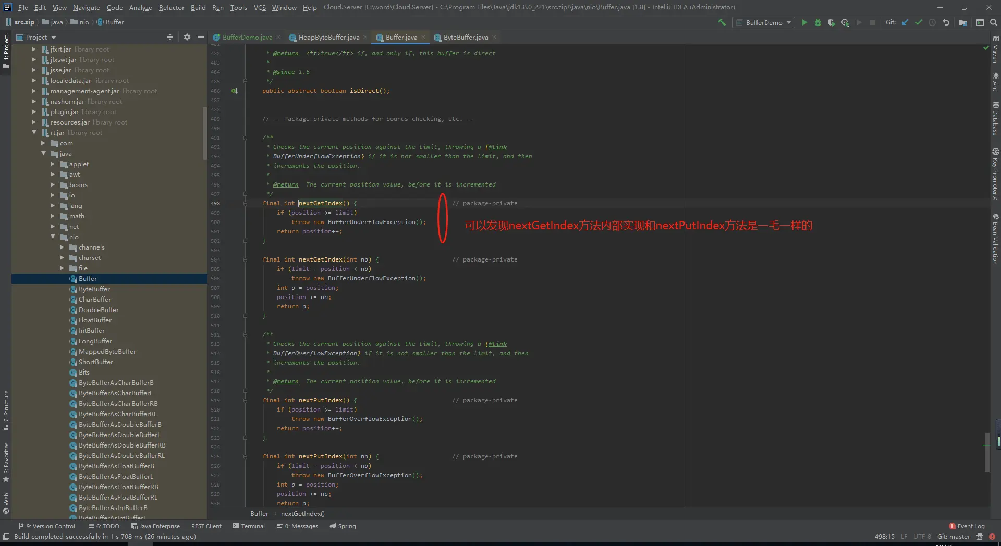
Task: Open the Database tool window
Action: pos(995,118)
